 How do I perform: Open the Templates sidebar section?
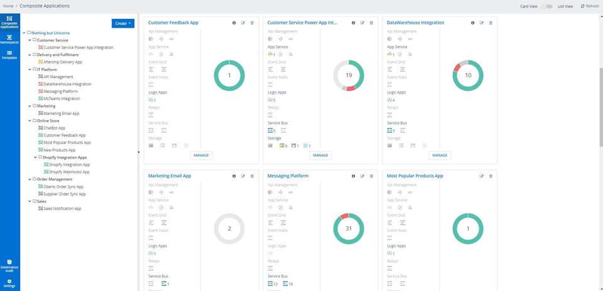point(9,55)
